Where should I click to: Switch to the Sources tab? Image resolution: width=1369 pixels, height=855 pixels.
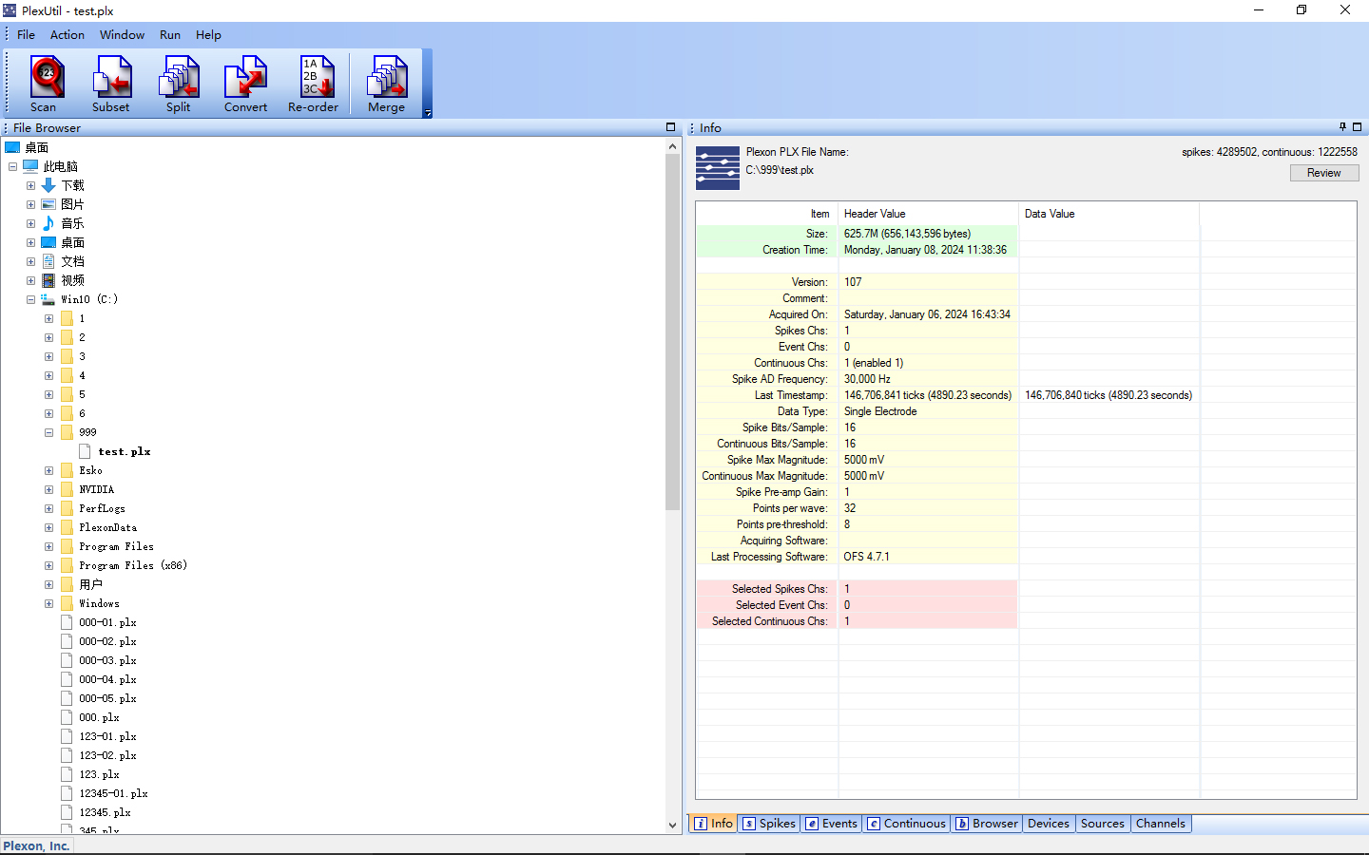coord(1103,824)
